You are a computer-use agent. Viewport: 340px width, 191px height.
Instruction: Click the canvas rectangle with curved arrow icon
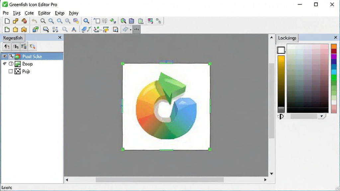coord(97,21)
